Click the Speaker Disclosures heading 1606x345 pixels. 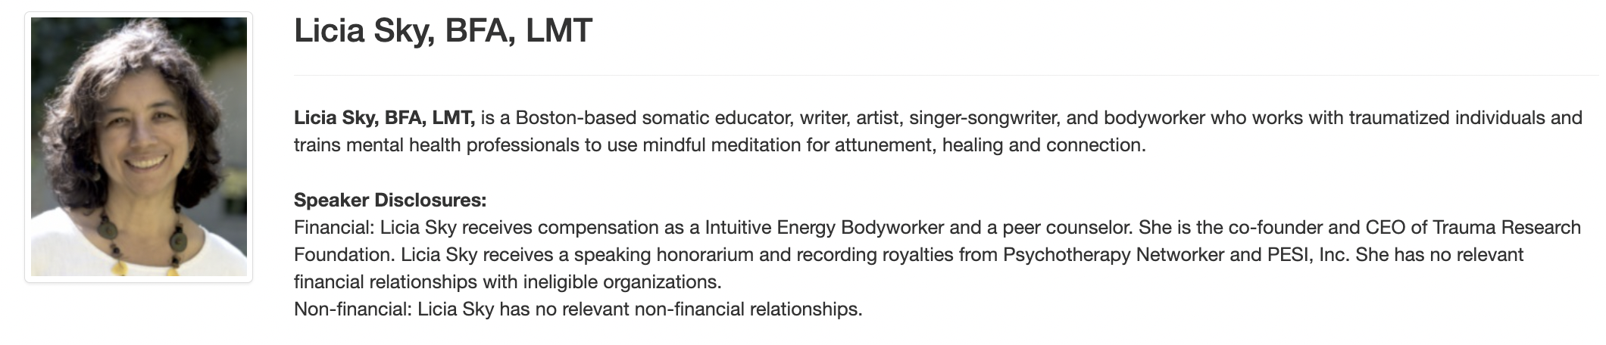click(390, 200)
